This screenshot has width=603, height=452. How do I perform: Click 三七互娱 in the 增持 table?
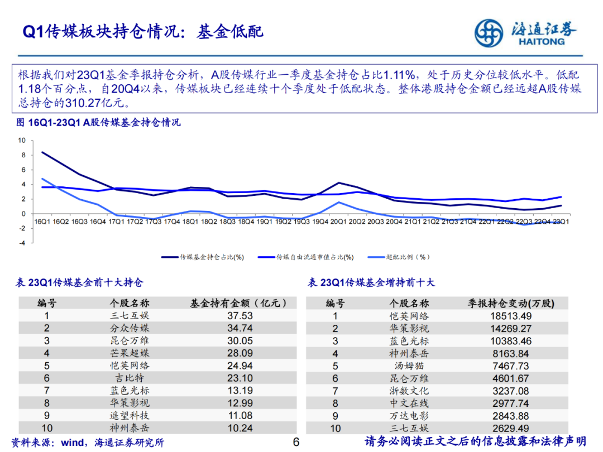coord(409,428)
